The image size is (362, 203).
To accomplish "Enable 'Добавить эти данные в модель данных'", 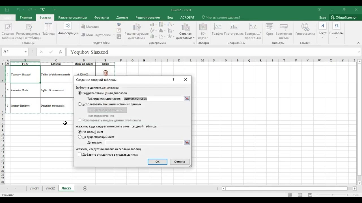I will pos(80,155).
